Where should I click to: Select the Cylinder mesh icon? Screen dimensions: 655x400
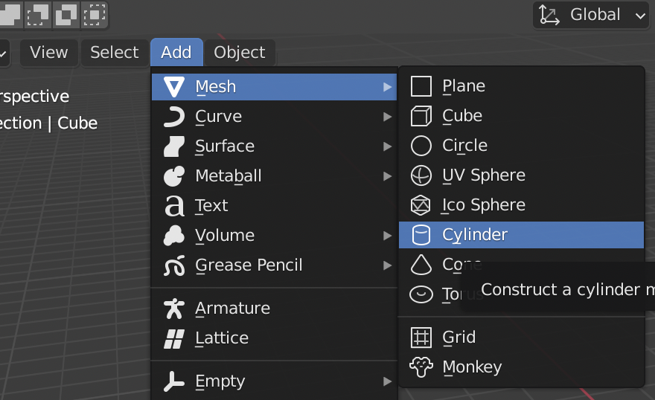421,235
